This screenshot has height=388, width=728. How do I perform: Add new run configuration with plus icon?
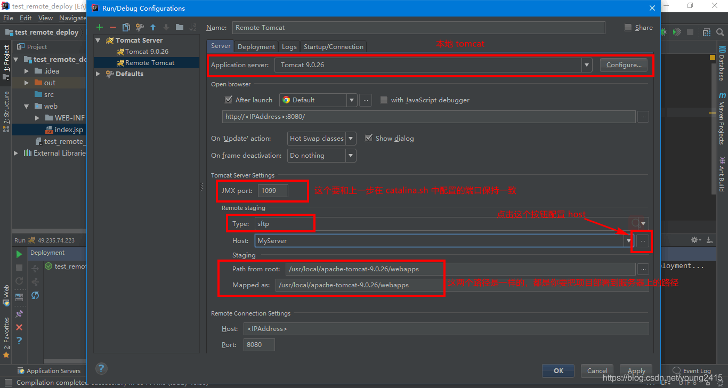pos(100,27)
